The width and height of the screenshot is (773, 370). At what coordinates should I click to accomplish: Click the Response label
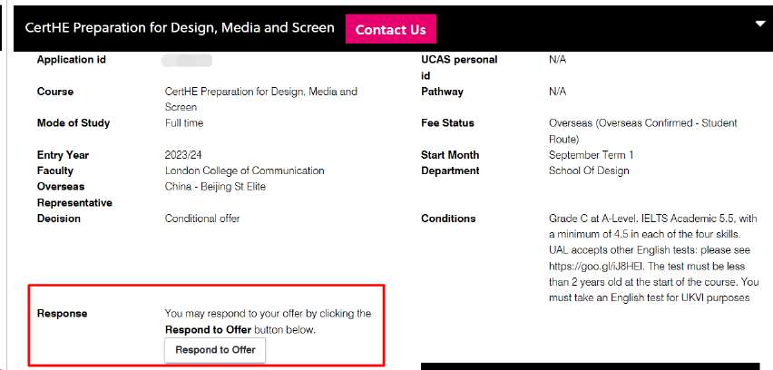(x=62, y=314)
